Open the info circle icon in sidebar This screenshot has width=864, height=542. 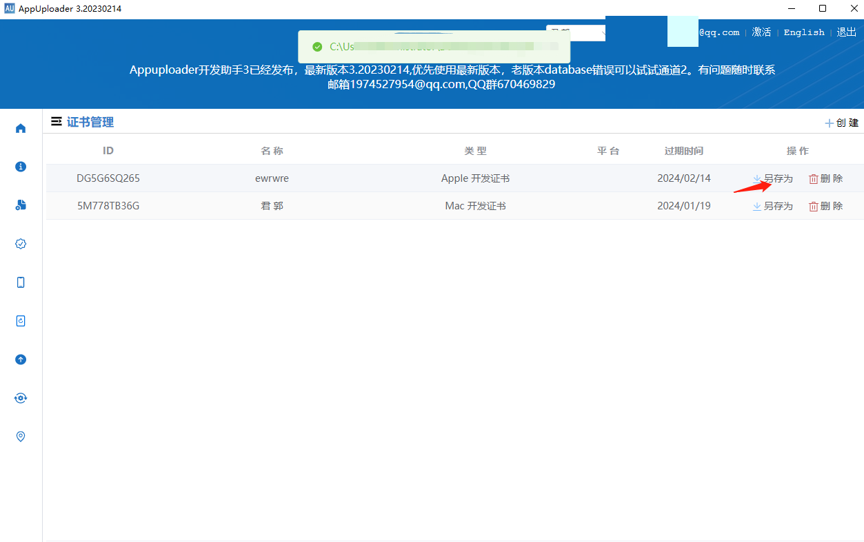tap(21, 167)
